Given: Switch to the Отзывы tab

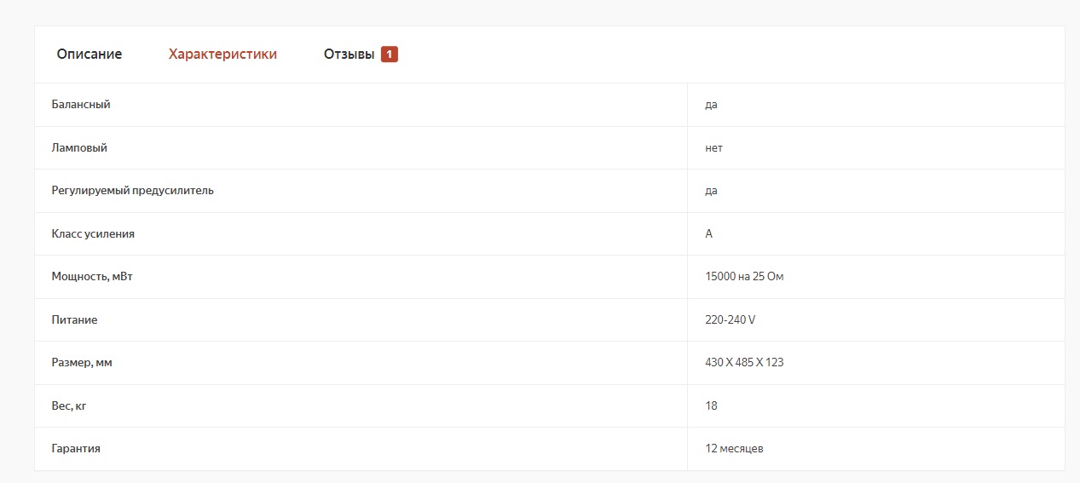Looking at the screenshot, I should 349,55.
